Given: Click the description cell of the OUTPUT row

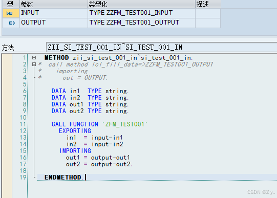Looking at the screenshot, I should (208, 23).
